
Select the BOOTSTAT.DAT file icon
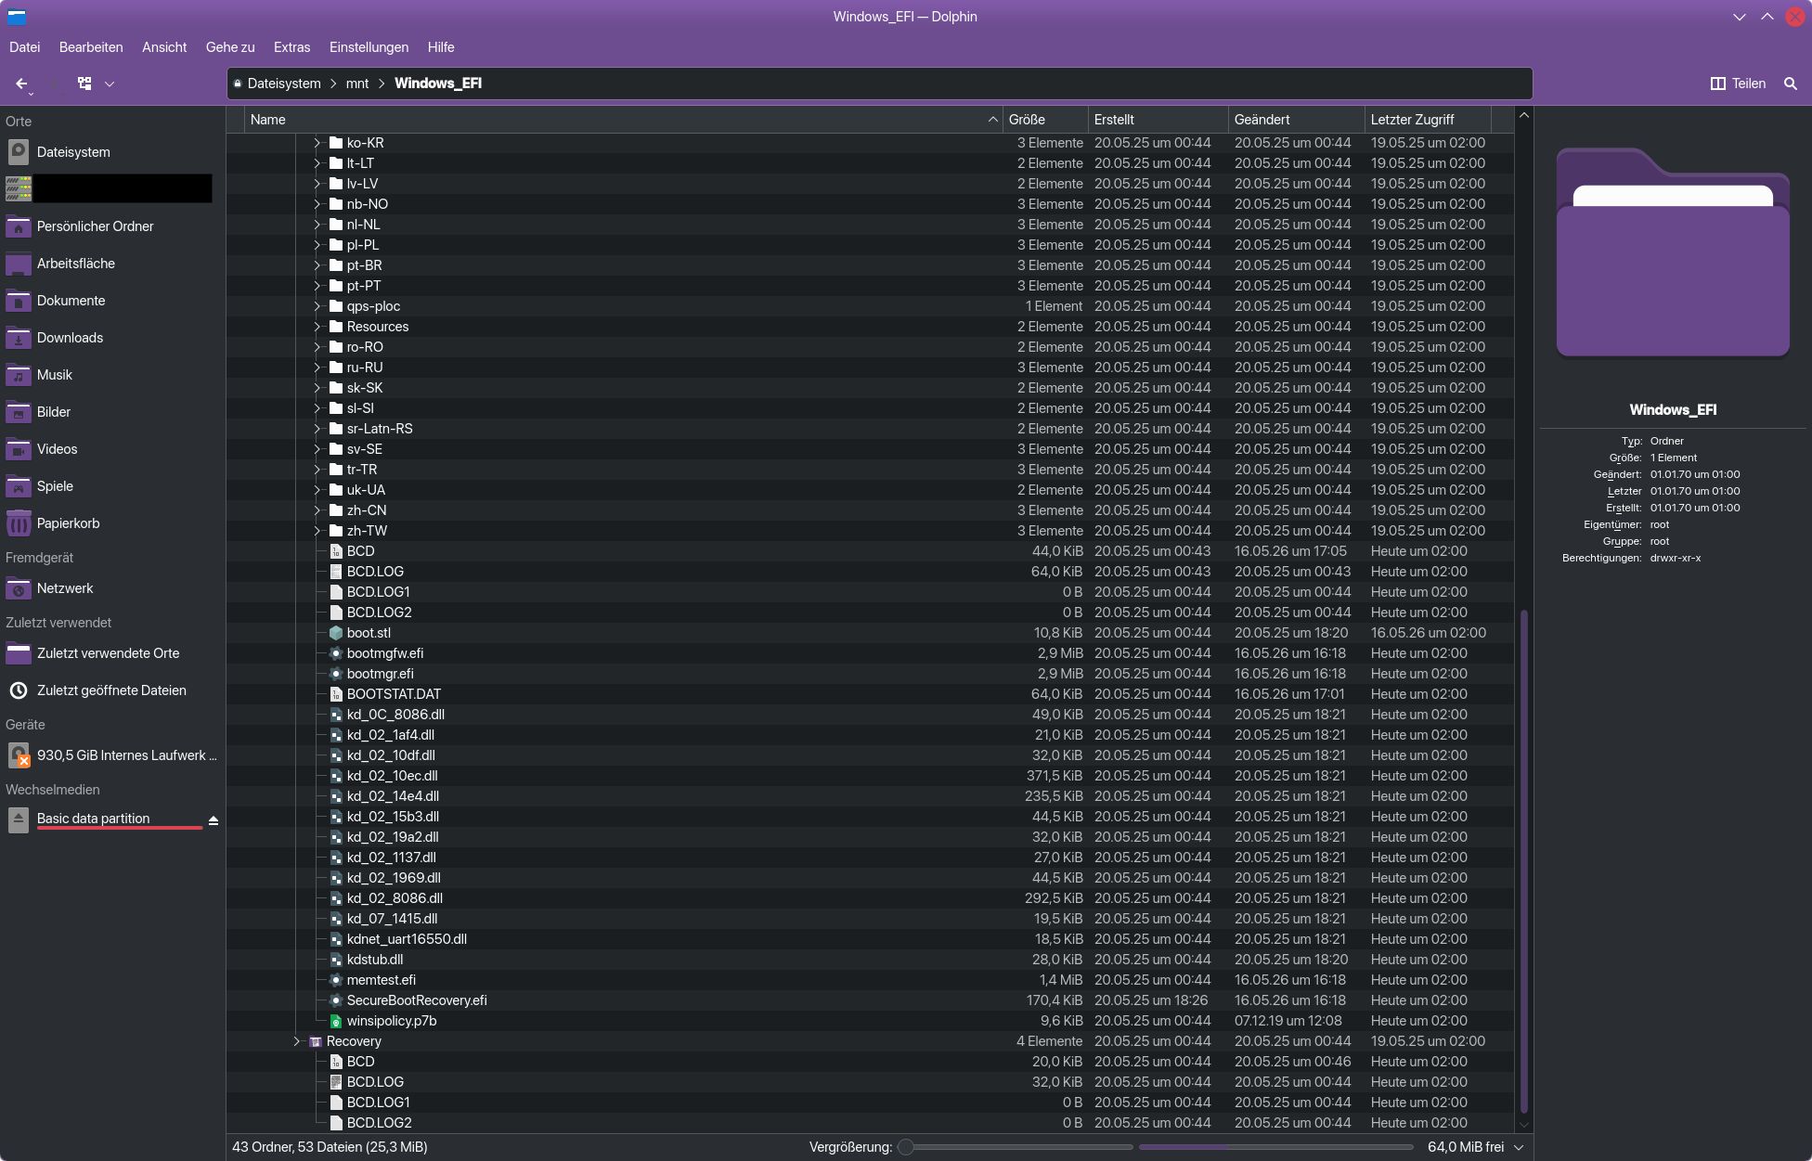(x=336, y=694)
